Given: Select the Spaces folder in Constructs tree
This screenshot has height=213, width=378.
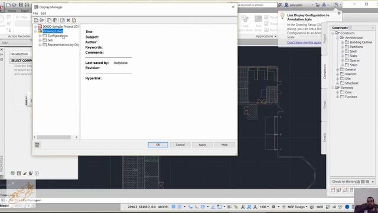Looking at the screenshot, I should coord(354,60).
